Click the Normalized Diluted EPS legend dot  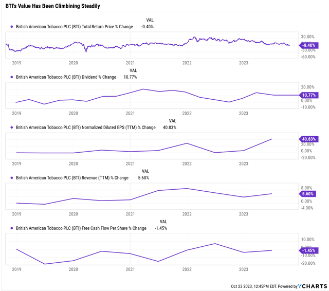tap(11, 127)
